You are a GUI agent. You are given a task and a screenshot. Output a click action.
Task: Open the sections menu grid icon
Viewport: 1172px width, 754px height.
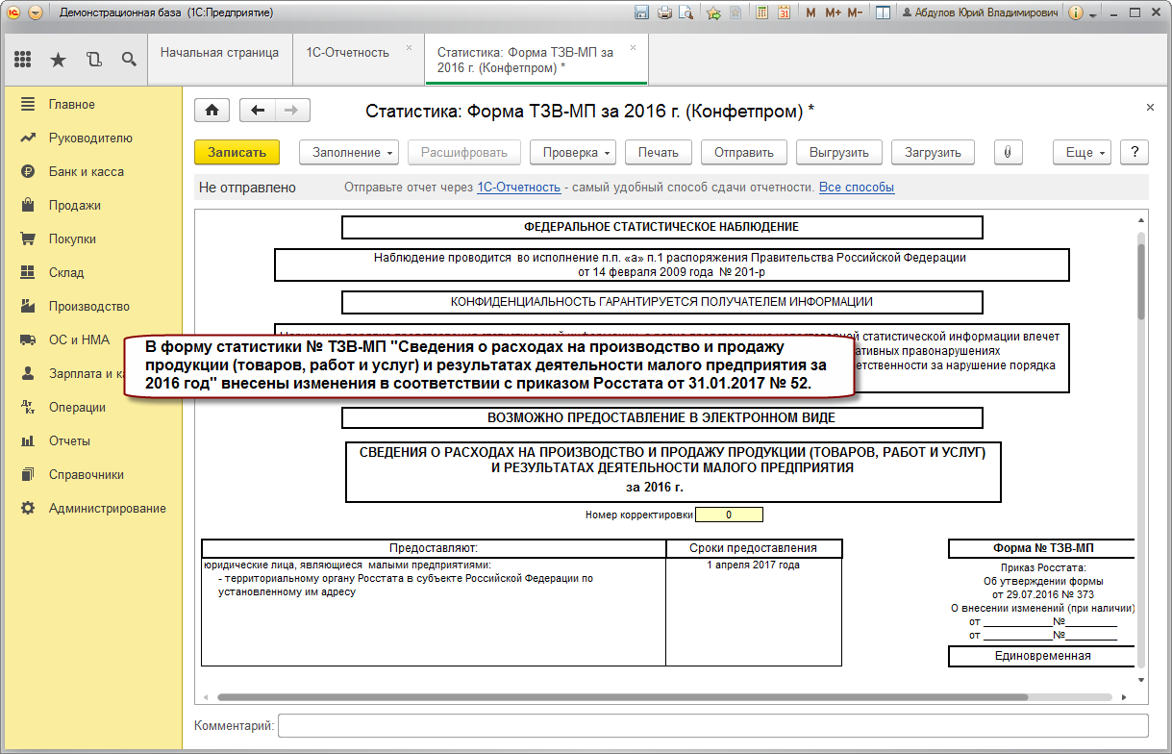(23, 60)
